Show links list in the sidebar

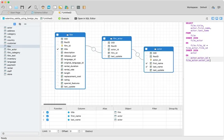point(25,24)
